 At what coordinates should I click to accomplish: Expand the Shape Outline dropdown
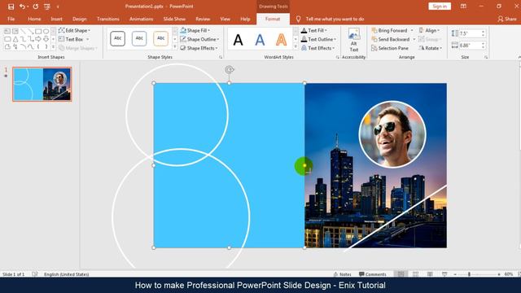(x=199, y=39)
